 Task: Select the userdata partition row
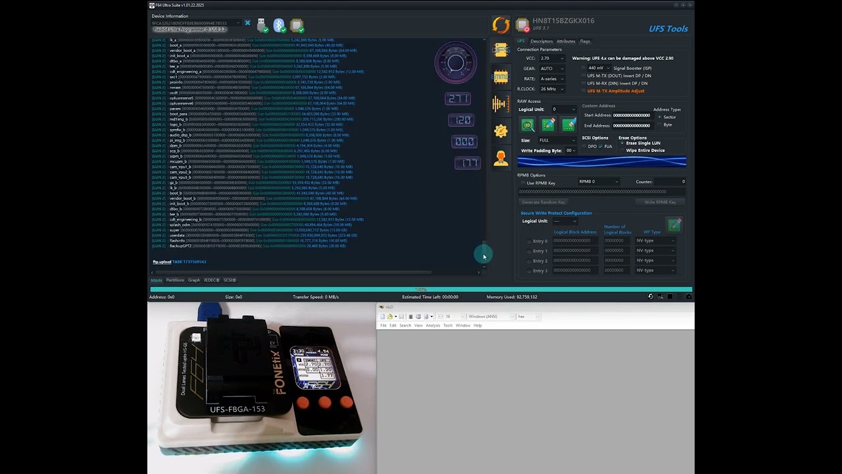[x=254, y=235]
